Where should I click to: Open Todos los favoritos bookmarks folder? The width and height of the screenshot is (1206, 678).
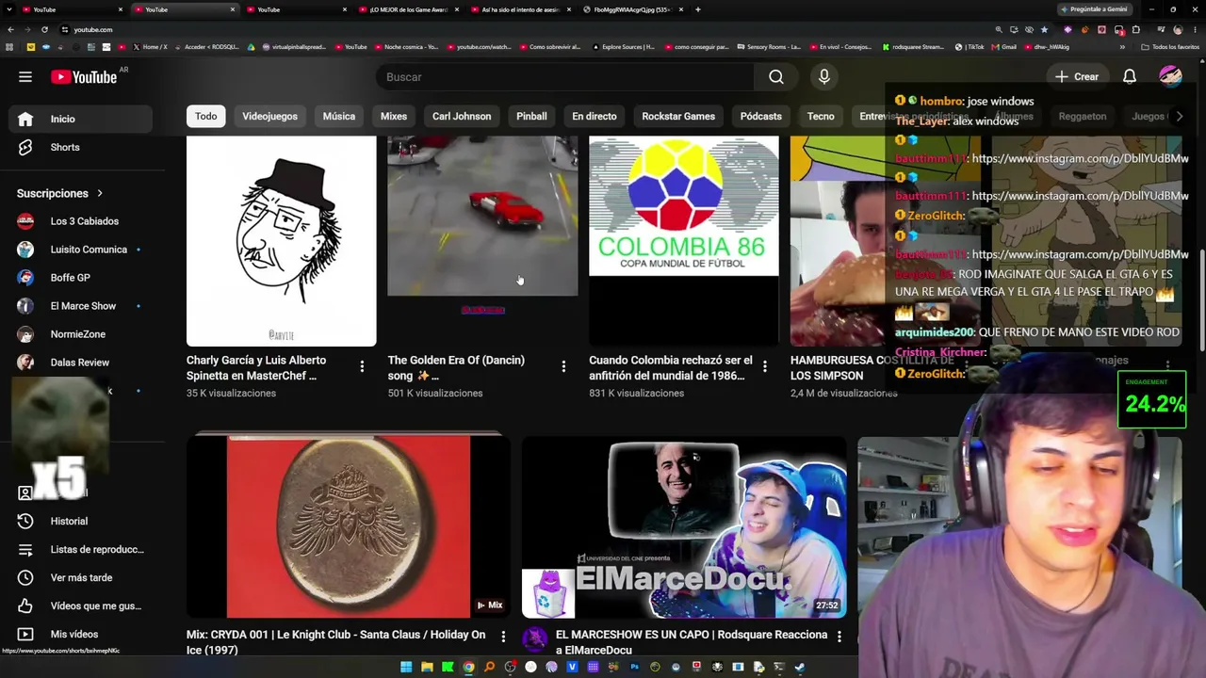tap(1170, 46)
